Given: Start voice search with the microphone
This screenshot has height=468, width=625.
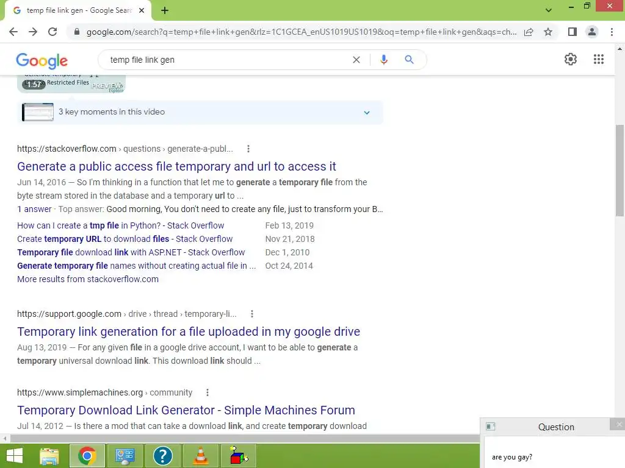Looking at the screenshot, I should (x=384, y=60).
